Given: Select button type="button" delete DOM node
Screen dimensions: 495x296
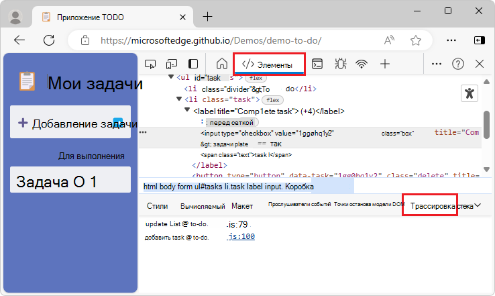Looking at the screenshot, I should (335, 175).
